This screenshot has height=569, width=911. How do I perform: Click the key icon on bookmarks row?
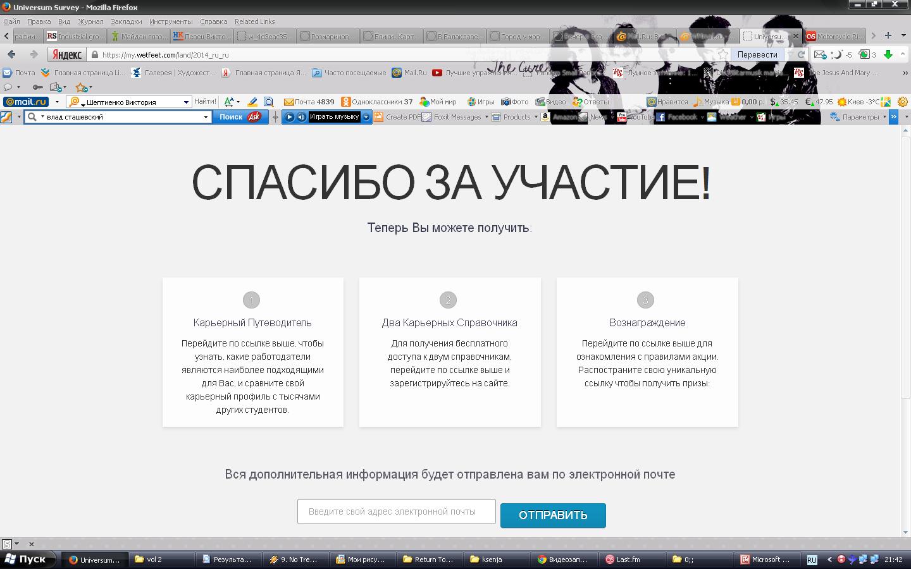(x=38, y=87)
